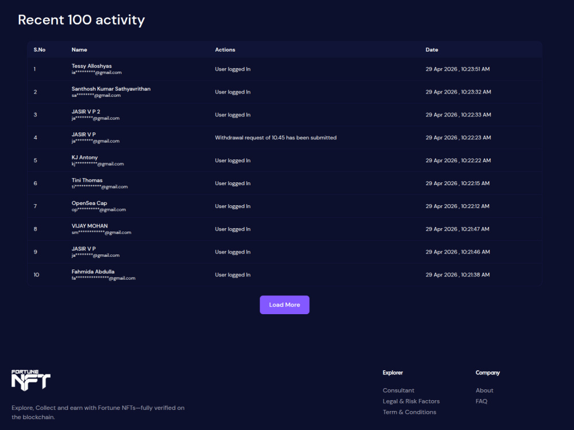The width and height of the screenshot is (574, 430).
Task: Click the date 10:23:32 AM
Action: pyautogui.click(x=458, y=92)
